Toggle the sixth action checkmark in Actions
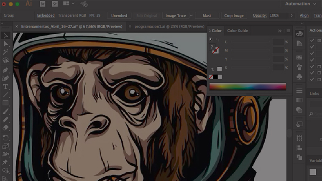 (x=312, y=73)
